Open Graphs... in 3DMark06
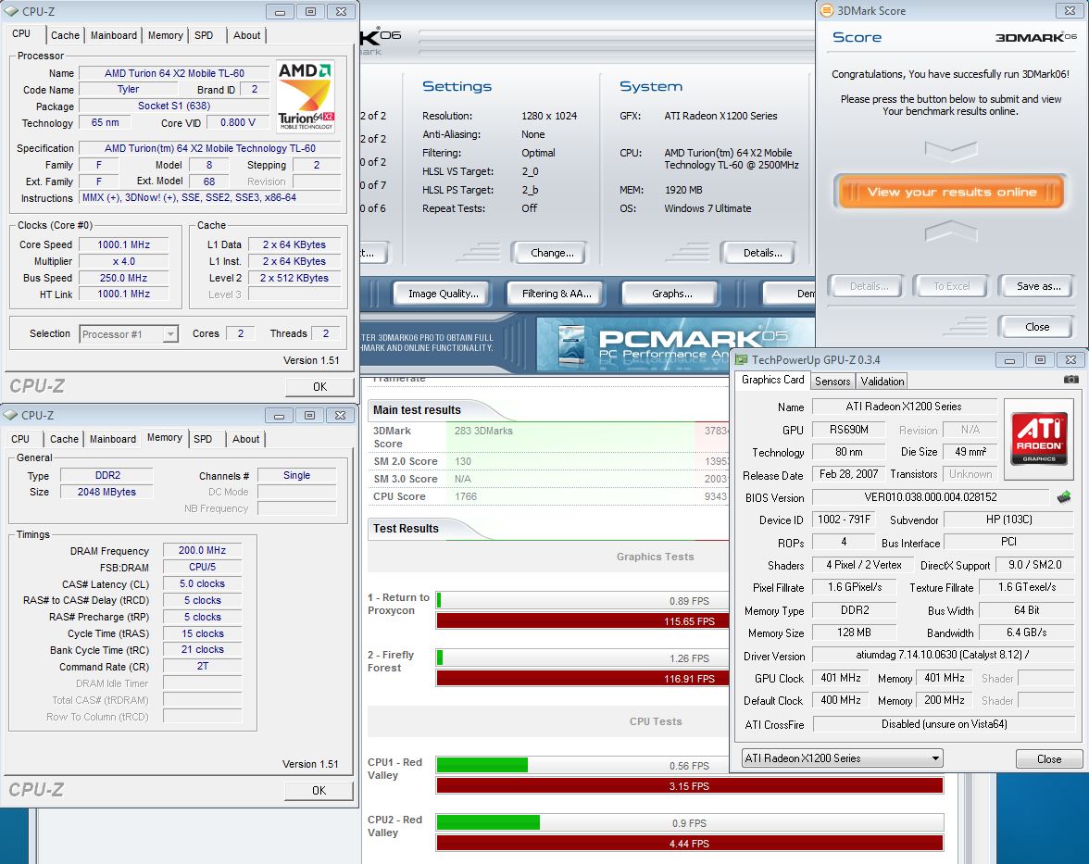Image resolution: width=1089 pixels, height=864 pixels. (671, 294)
